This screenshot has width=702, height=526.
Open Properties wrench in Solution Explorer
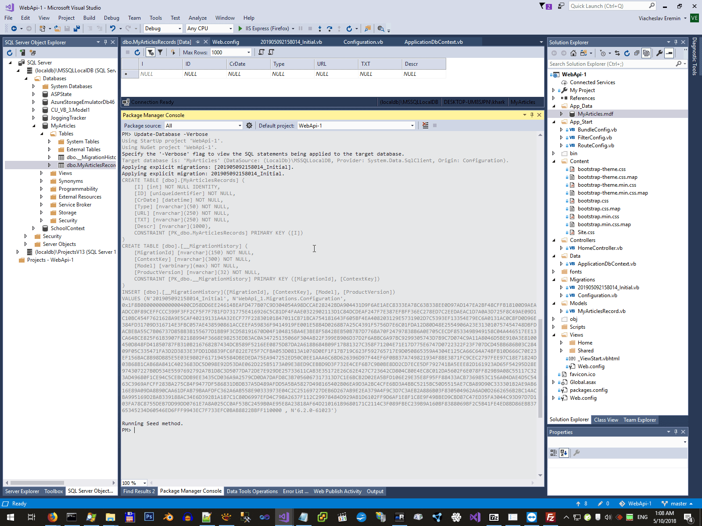click(x=659, y=53)
